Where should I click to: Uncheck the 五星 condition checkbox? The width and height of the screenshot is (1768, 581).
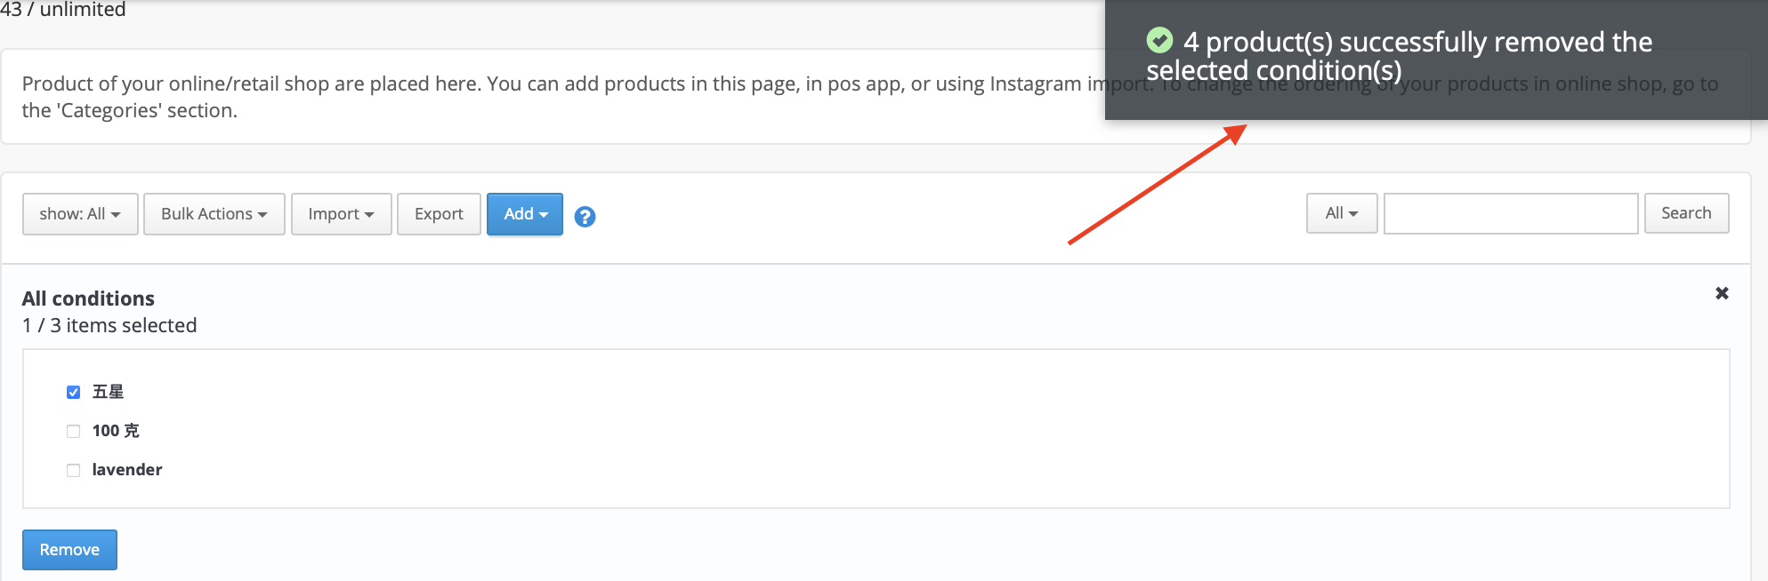click(x=73, y=392)
